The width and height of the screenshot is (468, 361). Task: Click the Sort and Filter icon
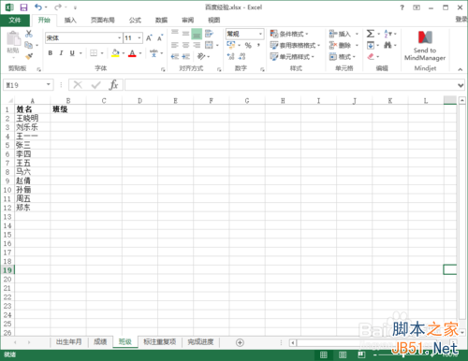click(388, 34)
